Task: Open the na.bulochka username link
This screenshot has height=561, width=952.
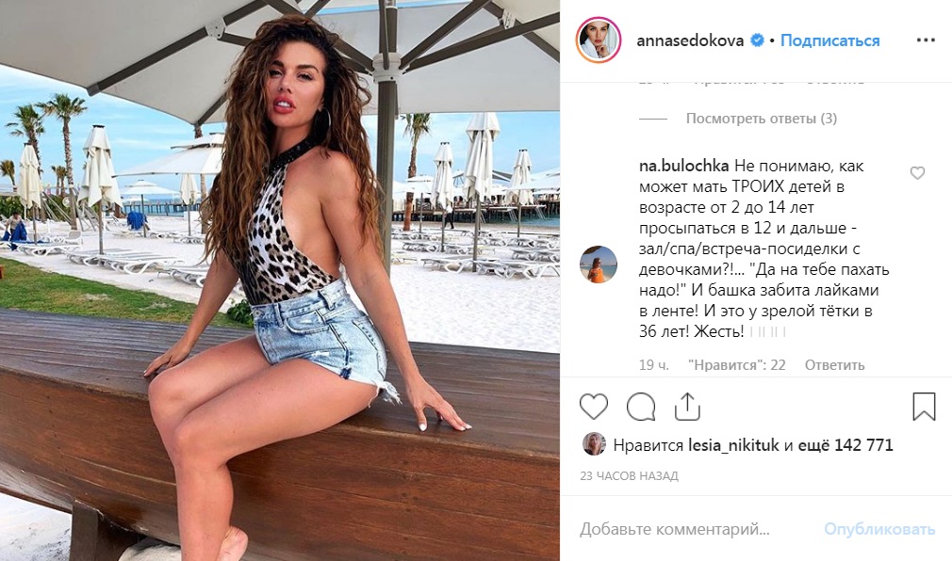Action: point(683,166)
